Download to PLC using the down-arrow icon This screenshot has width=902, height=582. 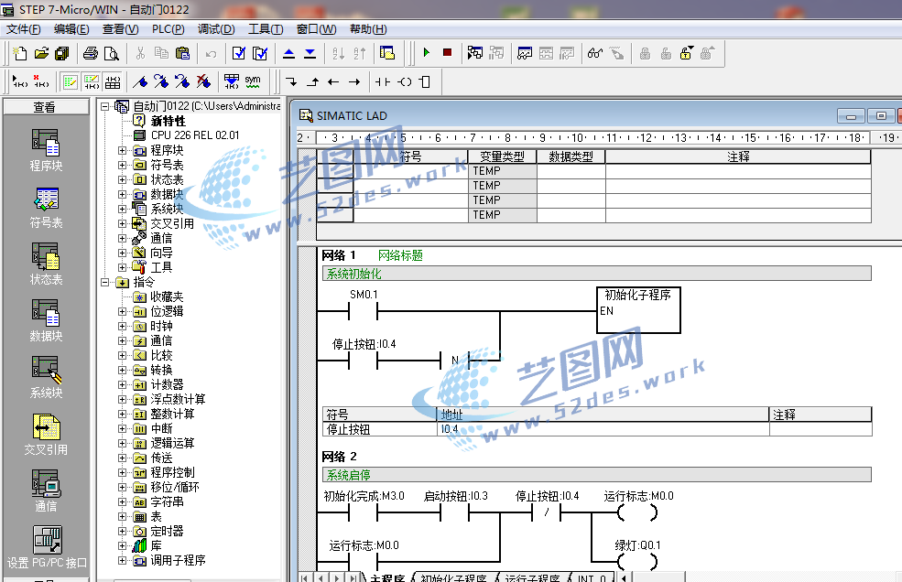[x=310, y=53]
